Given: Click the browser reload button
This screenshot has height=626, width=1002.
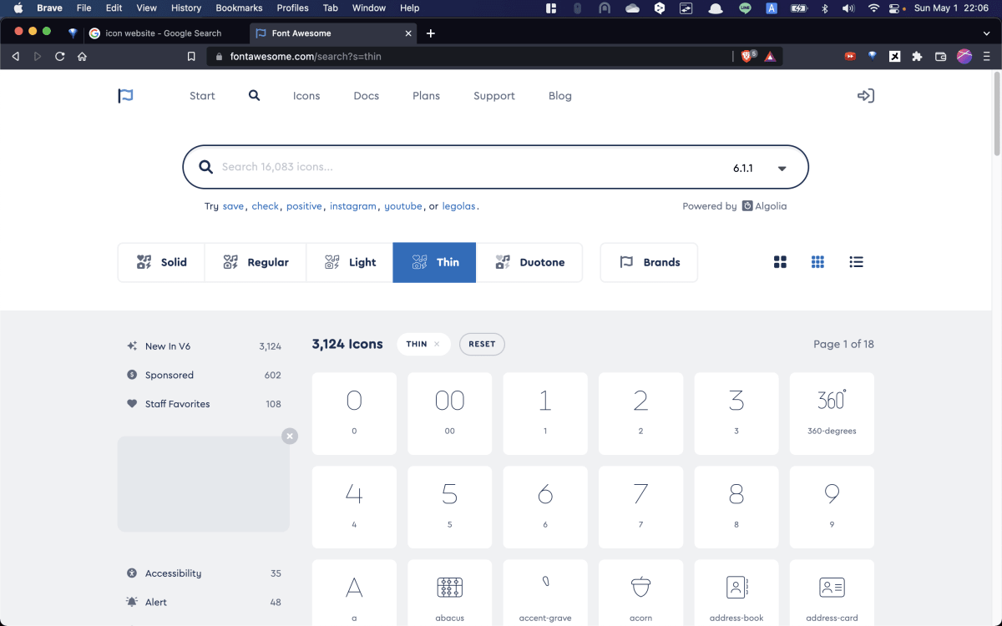Looking at the screenshot, I should point(60,56).
